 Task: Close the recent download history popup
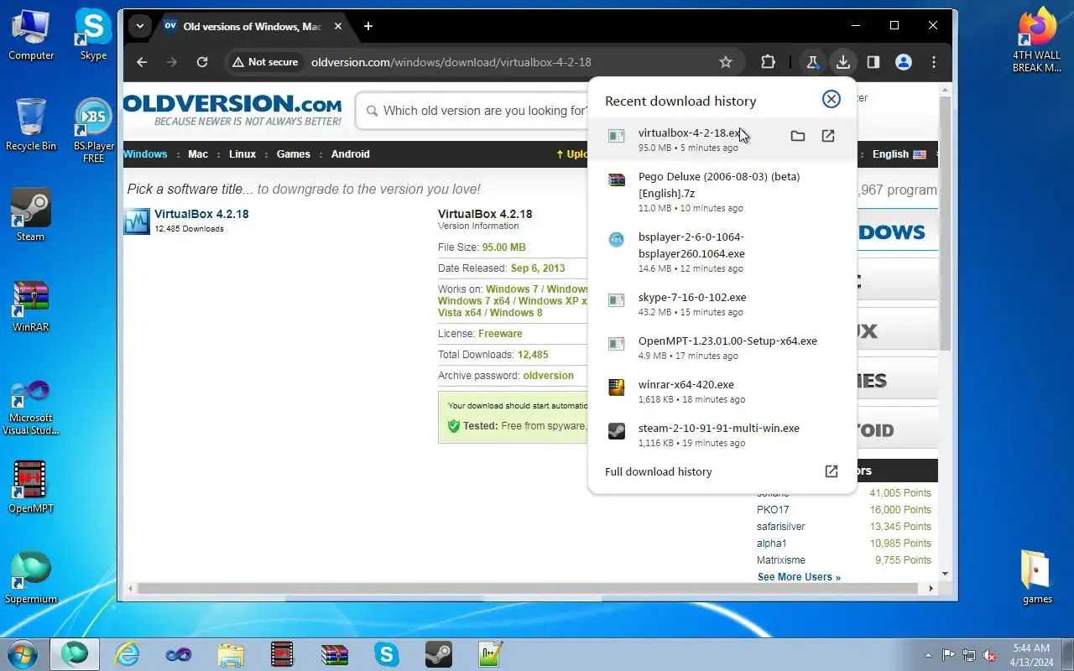pos(831,99)
